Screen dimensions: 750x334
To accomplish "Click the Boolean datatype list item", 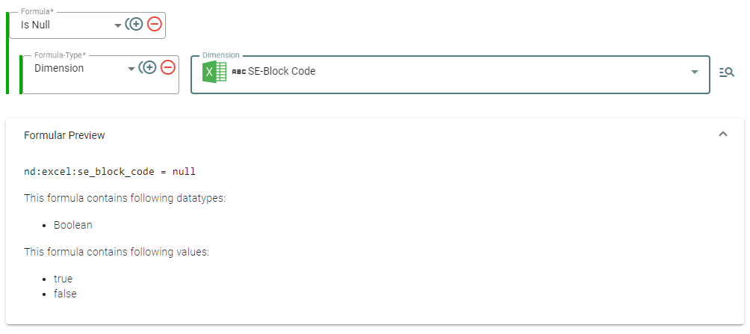I will coord(72,225).
